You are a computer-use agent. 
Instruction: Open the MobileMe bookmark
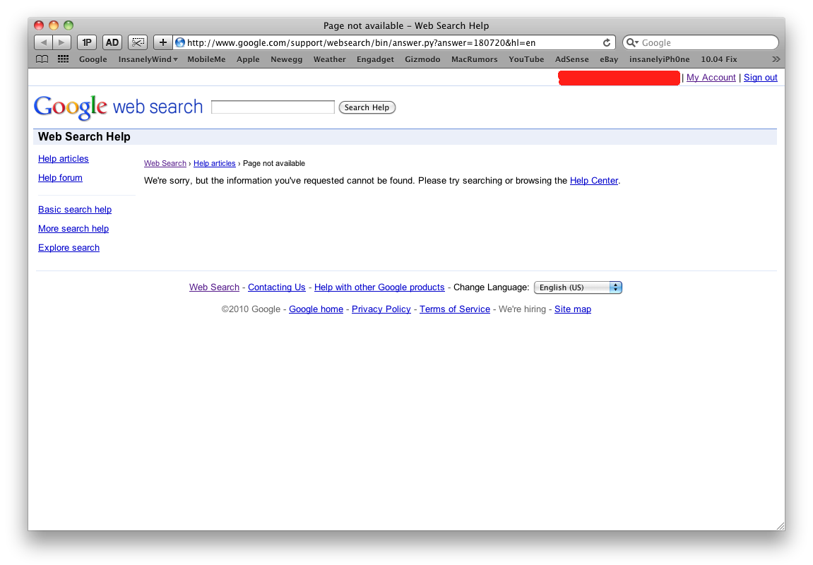[206, 59]
